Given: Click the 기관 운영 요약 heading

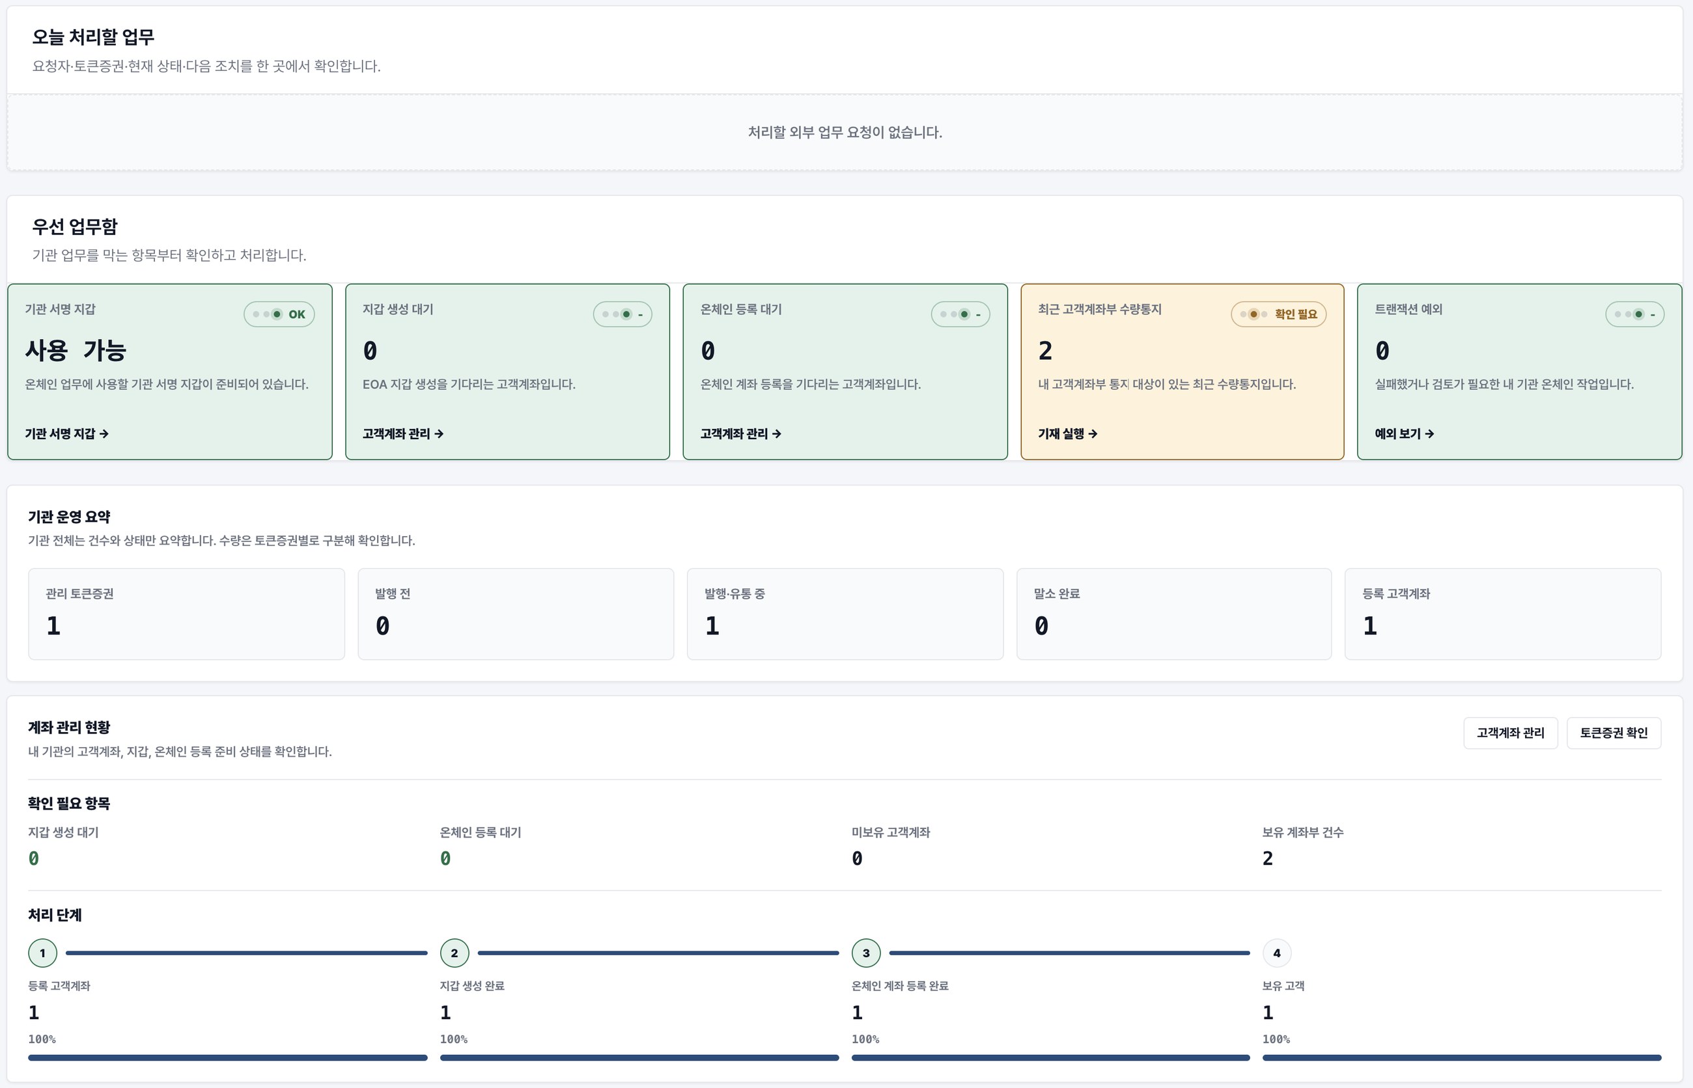Looking at the screenshot, I should click(x=69, y=517).
